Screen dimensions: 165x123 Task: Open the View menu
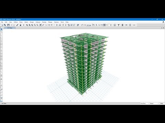click(10, 22)
